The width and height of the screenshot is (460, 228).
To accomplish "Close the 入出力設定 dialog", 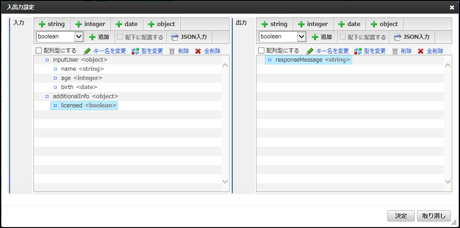I will click(x=452, y=8).
